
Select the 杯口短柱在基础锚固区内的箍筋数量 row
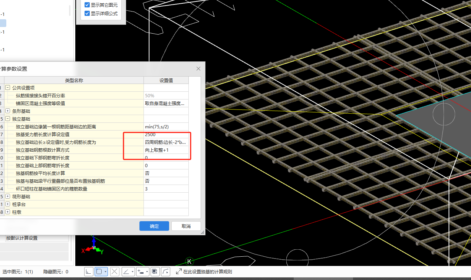click(x=94, y=189)
